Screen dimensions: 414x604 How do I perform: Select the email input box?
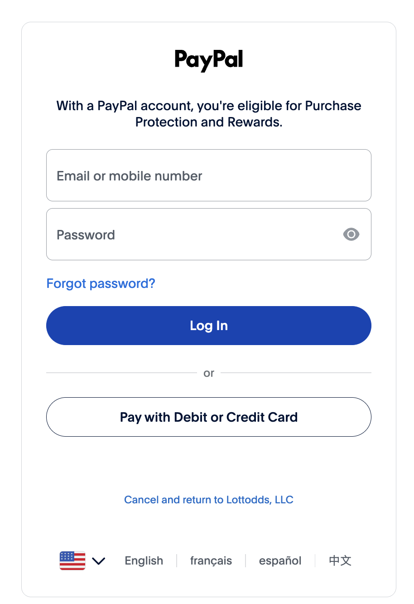tap(209, 175)
